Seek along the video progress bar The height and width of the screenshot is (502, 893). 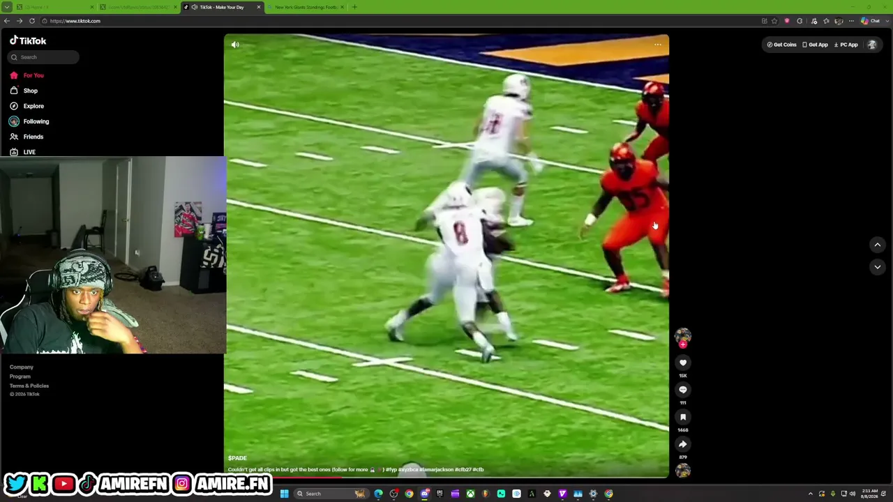(x=446, y=477)
